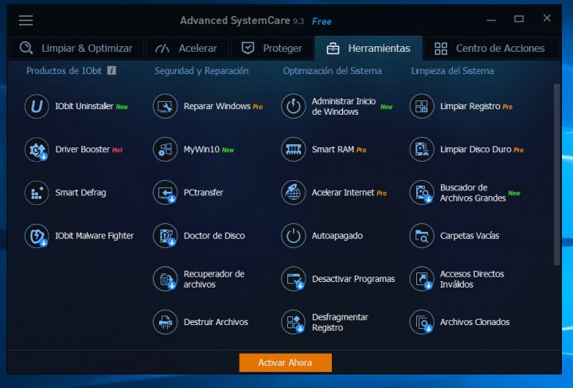Screen dimensions: 573x388
Task: Open the Smart RAM text label
Action: [333, 150]
